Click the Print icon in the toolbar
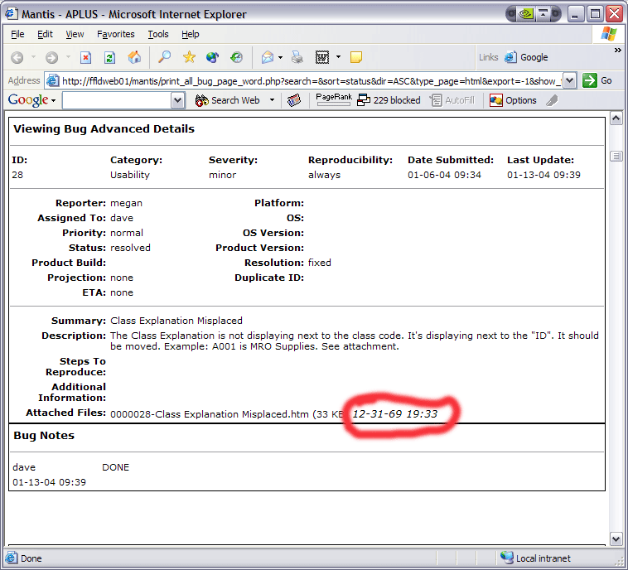Screen dimensions: 628x570 pos(297,57)
